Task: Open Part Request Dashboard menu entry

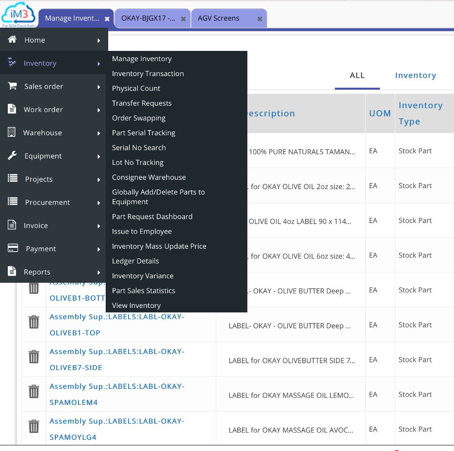Action: point(152,216)
